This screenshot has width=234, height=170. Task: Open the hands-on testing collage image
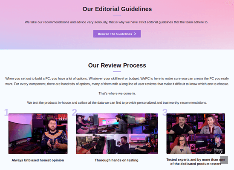coord(117,134)
